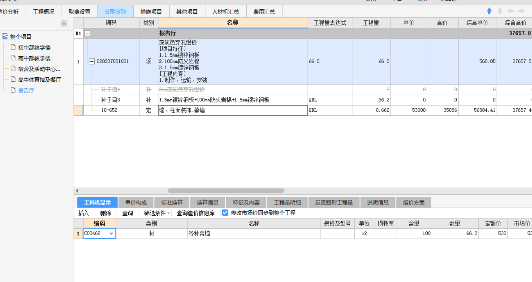Screen dimensions: 532x282
Task: Open the 换算信息 bottom tab
Action: point(208,202)
